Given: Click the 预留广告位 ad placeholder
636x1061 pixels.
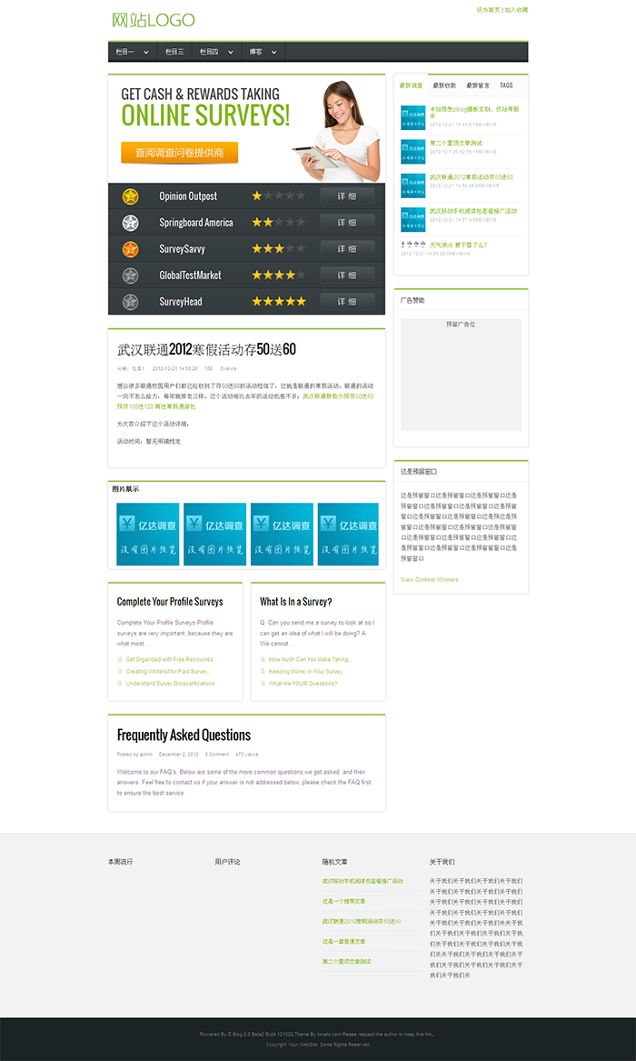Looking at the screenshot, I should (461, 375).
